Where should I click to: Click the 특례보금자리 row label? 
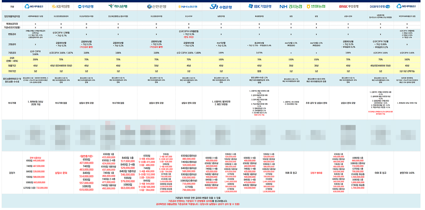pyautogui.click(x=12, y=24)
